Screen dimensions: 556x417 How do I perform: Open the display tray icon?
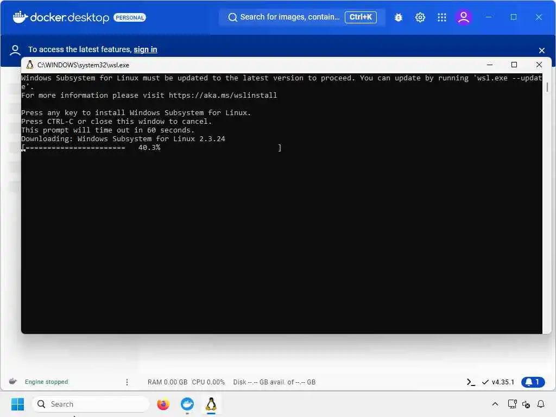(x=512, y=404)
